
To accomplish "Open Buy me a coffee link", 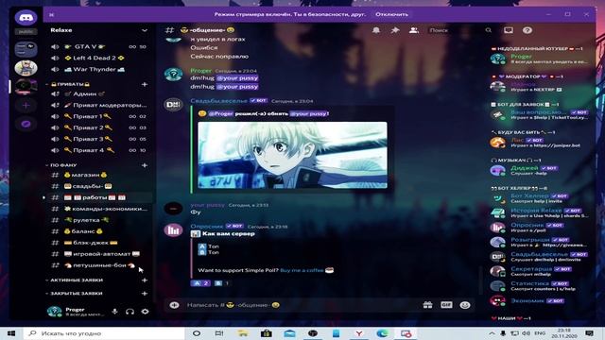I will click(x=302, y=270).
